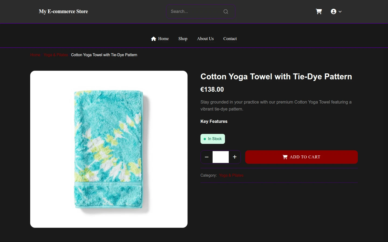The height and width of the screenshot is (242, 388).
Task: Open the Shop navigation item
Action: (x=183, y=39)
